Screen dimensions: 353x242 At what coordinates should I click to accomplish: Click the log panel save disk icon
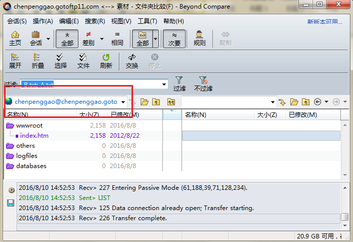tap(11, 203)
